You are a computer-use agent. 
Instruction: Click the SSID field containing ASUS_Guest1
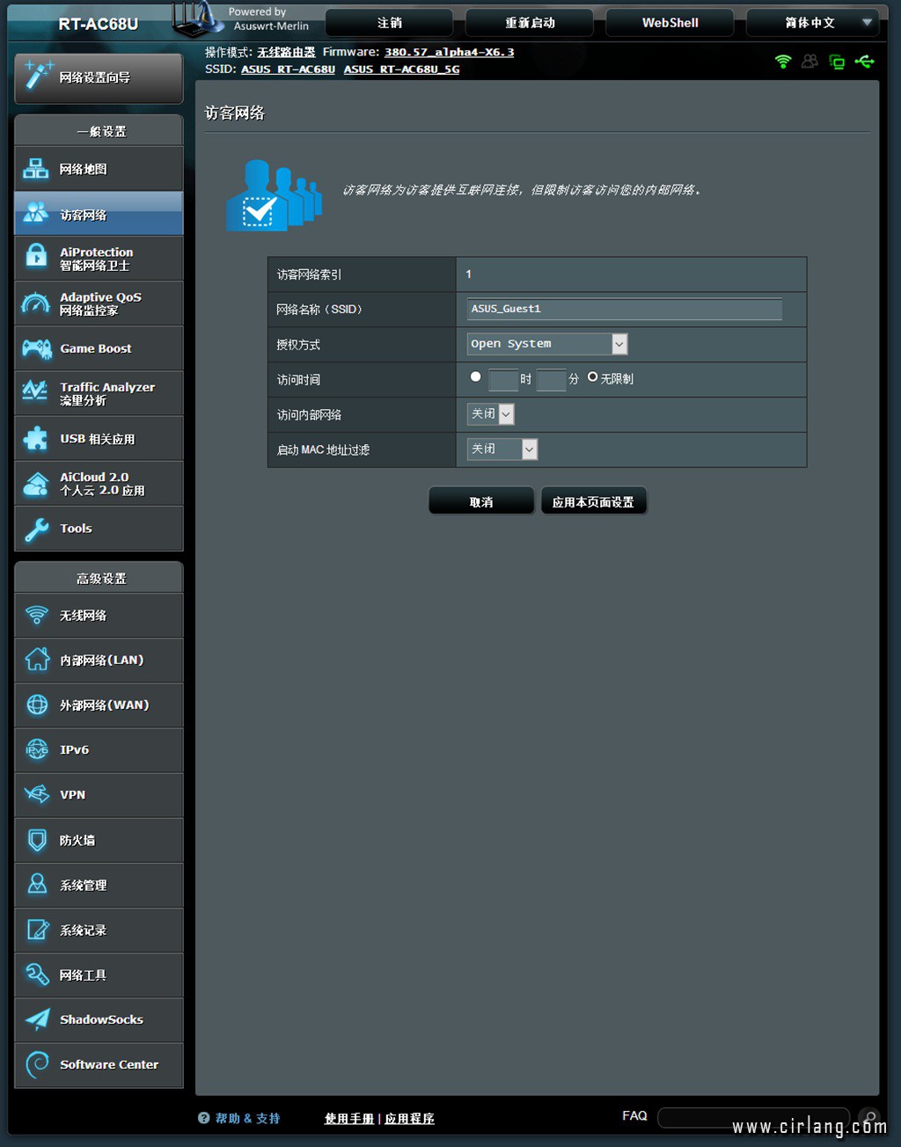(x=625, y=309)
